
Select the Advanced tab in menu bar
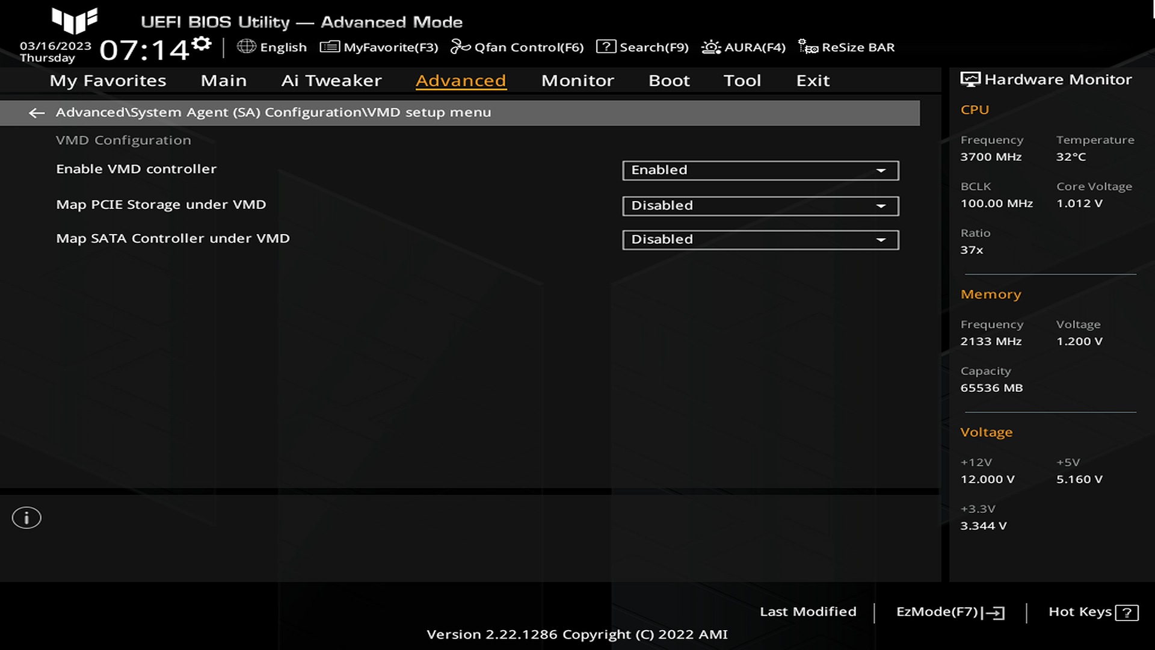pyautogui.click(x=460, y=79)
